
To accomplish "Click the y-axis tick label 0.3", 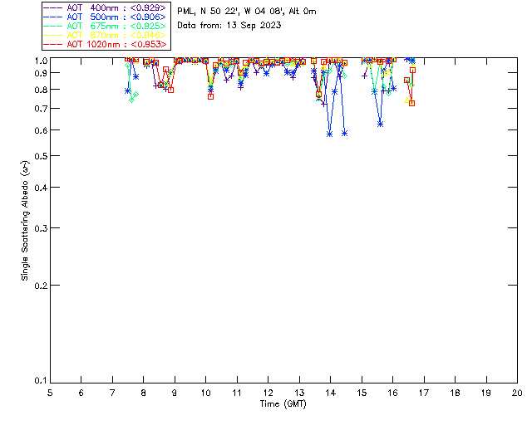I will [x=41, y=228].
